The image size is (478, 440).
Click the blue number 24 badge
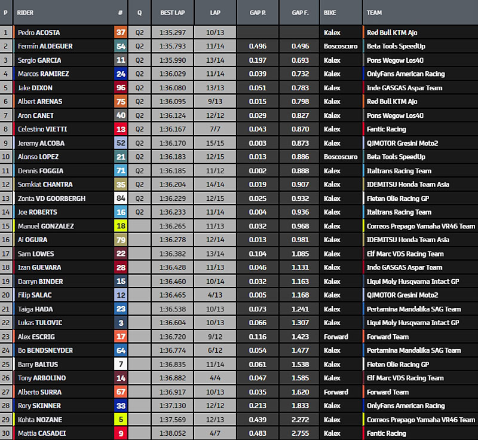[121, 74]
